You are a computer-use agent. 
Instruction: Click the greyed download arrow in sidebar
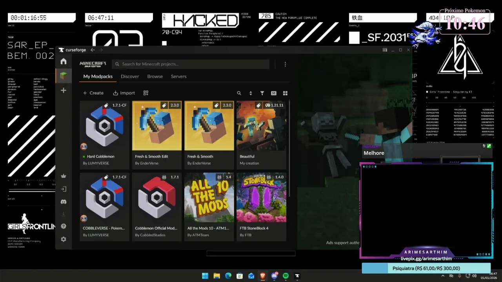pyautogui.click(x=64, y=214)
